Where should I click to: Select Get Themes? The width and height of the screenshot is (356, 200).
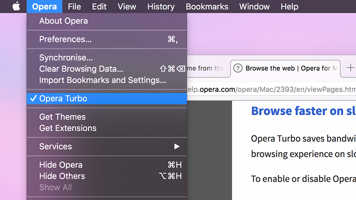point(107,117)
